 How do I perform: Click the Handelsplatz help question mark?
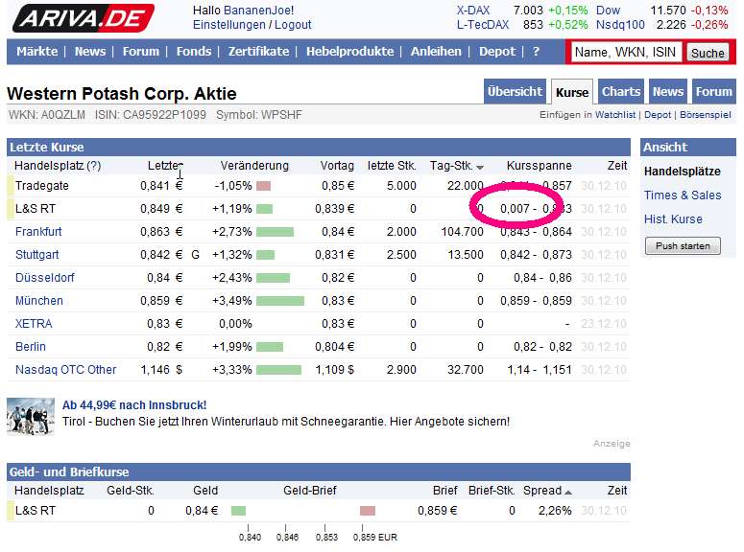point(93,166)
